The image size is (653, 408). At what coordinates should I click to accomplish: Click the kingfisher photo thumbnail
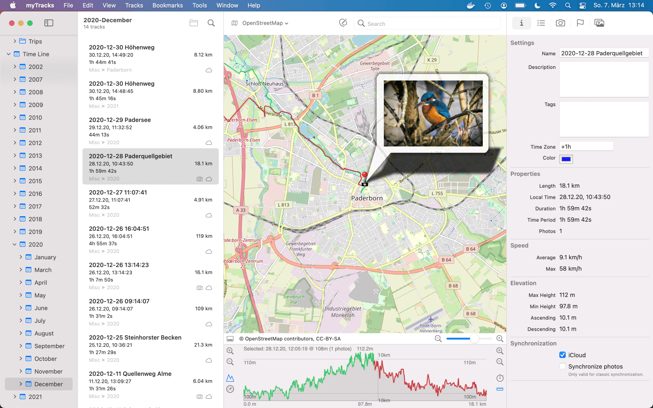point(433,113)
